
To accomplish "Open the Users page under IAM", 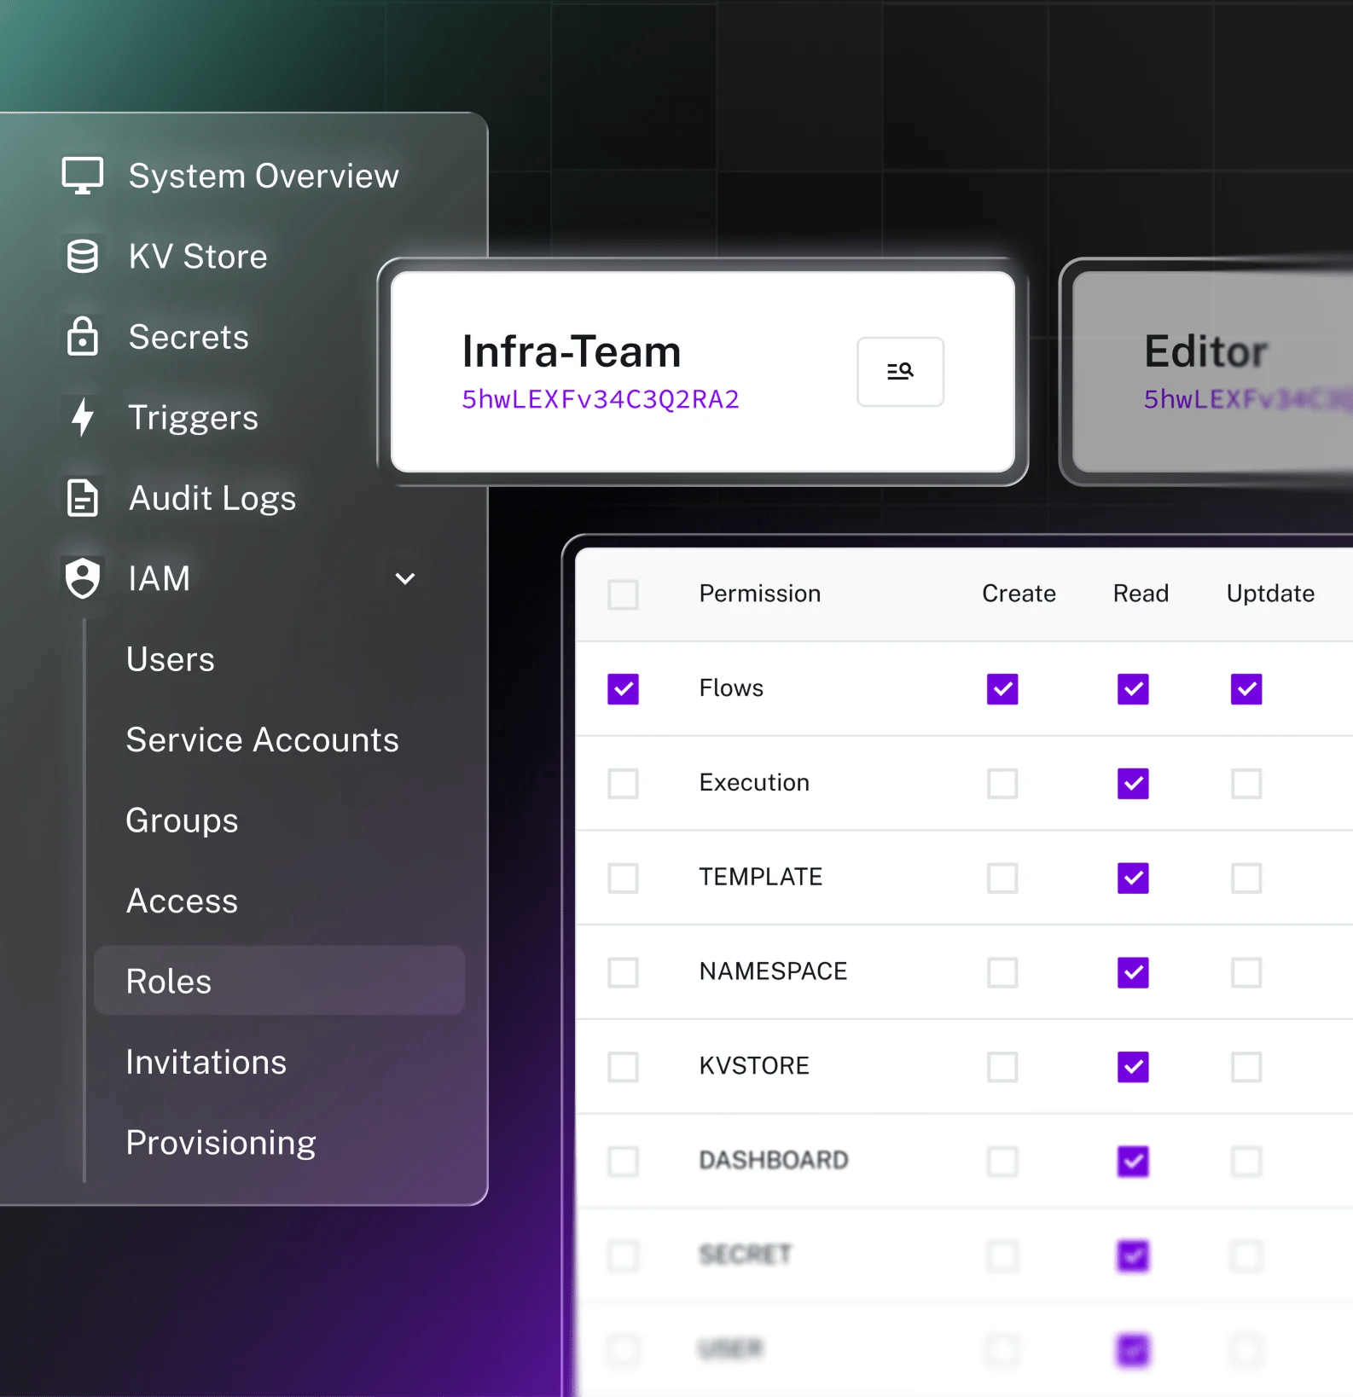I will [x=171, y=659].
